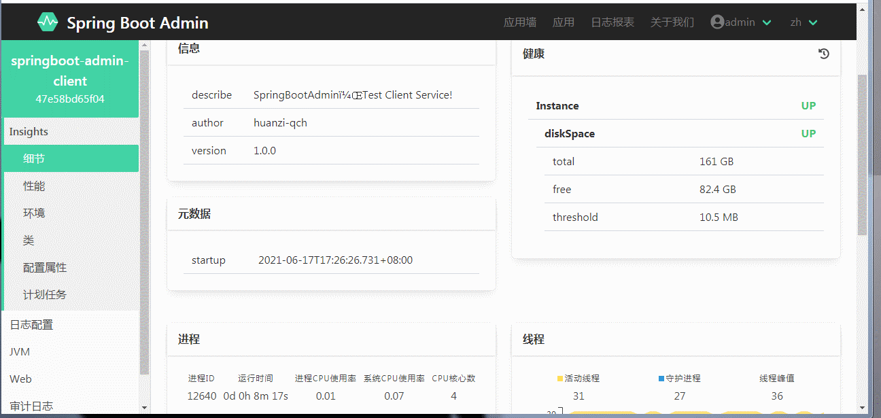The width and height of the screenshot is (881, 418).
Task: Open the 关于我们 page
Action: 672,22
